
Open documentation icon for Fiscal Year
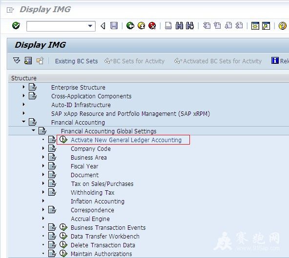coord(52,166)
